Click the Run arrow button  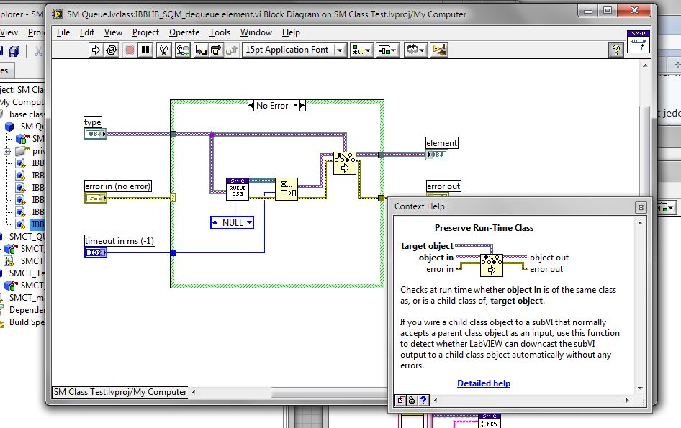96,50
